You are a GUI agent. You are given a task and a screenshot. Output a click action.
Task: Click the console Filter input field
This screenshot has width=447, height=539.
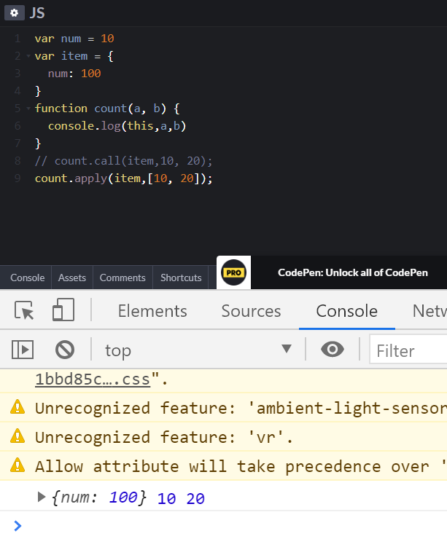(x=408, y=350)
